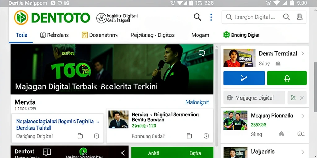317x158 pixels.
Task: Click the info icon on Dariglang Digital card
Action: (x=97, y=136)
